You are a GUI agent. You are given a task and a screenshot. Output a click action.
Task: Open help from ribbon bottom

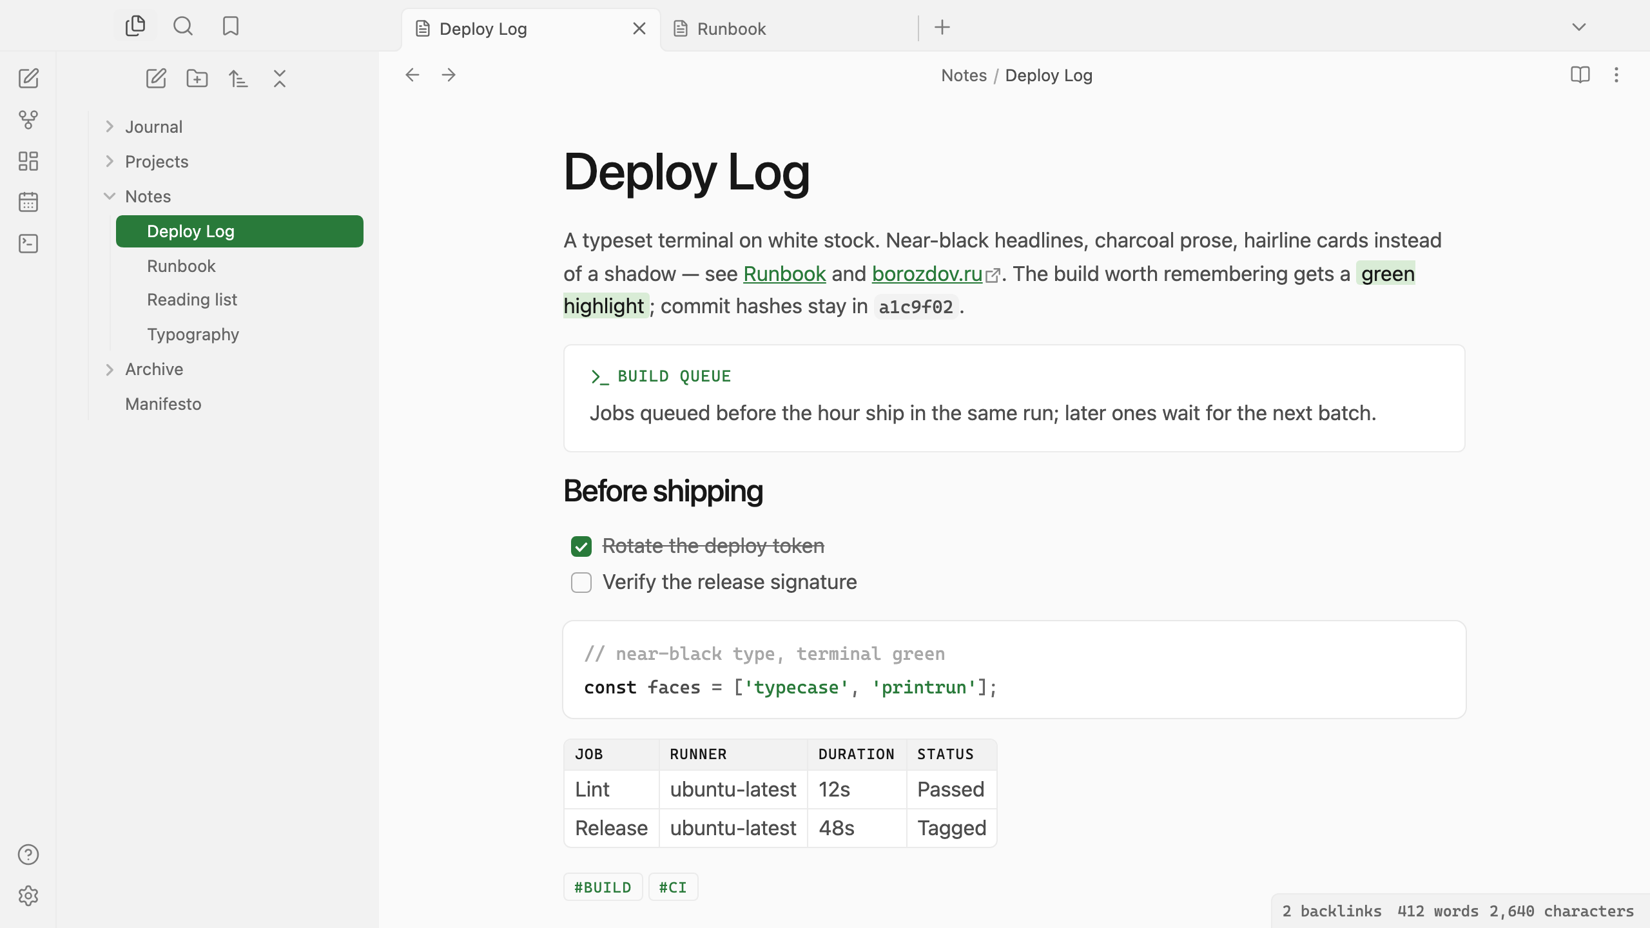(x=28, y=855)
